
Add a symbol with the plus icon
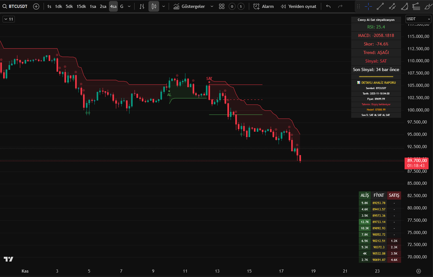(x=36, y=6)
